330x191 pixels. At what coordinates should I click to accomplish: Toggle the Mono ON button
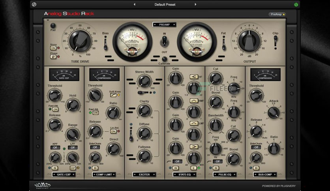click(53, 48)
